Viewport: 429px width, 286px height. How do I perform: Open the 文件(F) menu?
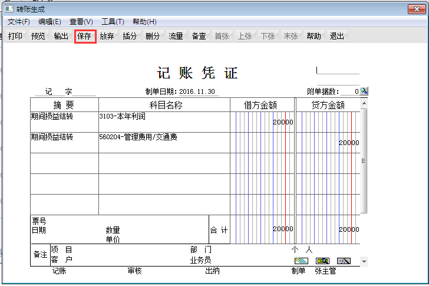pyautogui.click(x=19, y=22)
